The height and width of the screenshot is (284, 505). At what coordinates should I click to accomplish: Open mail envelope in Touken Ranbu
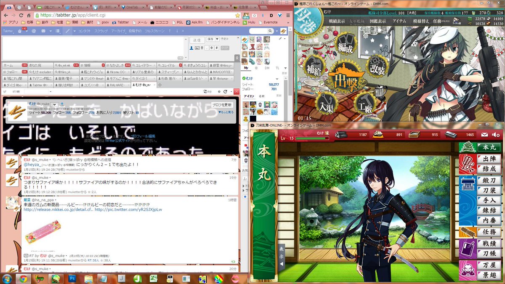pos(485,135)
